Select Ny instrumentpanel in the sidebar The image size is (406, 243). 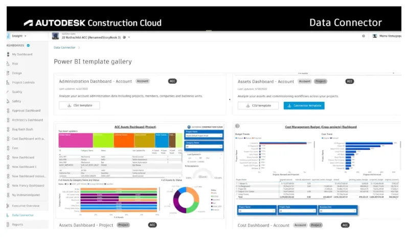pyautogui.click(x=26, y=195)
